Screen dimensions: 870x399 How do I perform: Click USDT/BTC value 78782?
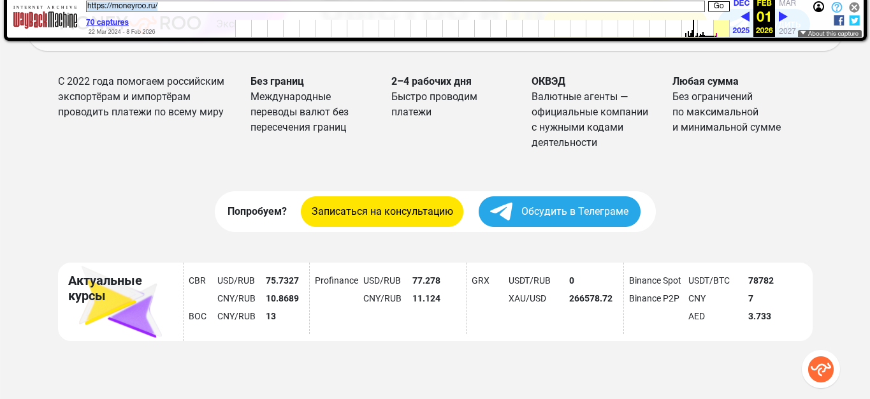(x=761, y=280)
